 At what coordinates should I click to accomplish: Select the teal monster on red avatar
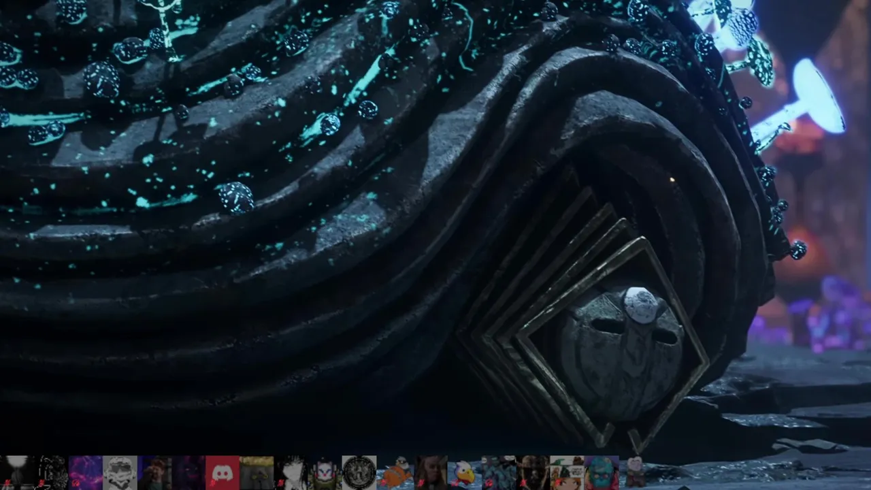602,473
